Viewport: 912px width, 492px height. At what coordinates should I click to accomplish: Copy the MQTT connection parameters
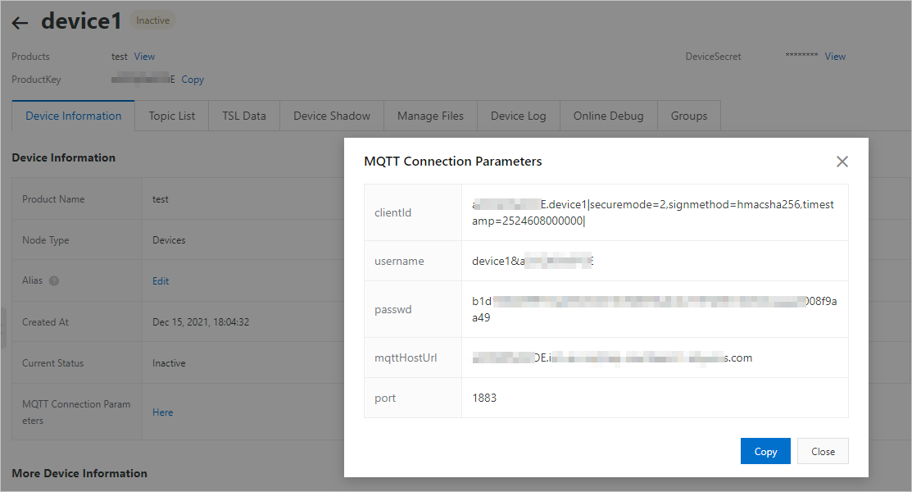(x=765, y=451)
